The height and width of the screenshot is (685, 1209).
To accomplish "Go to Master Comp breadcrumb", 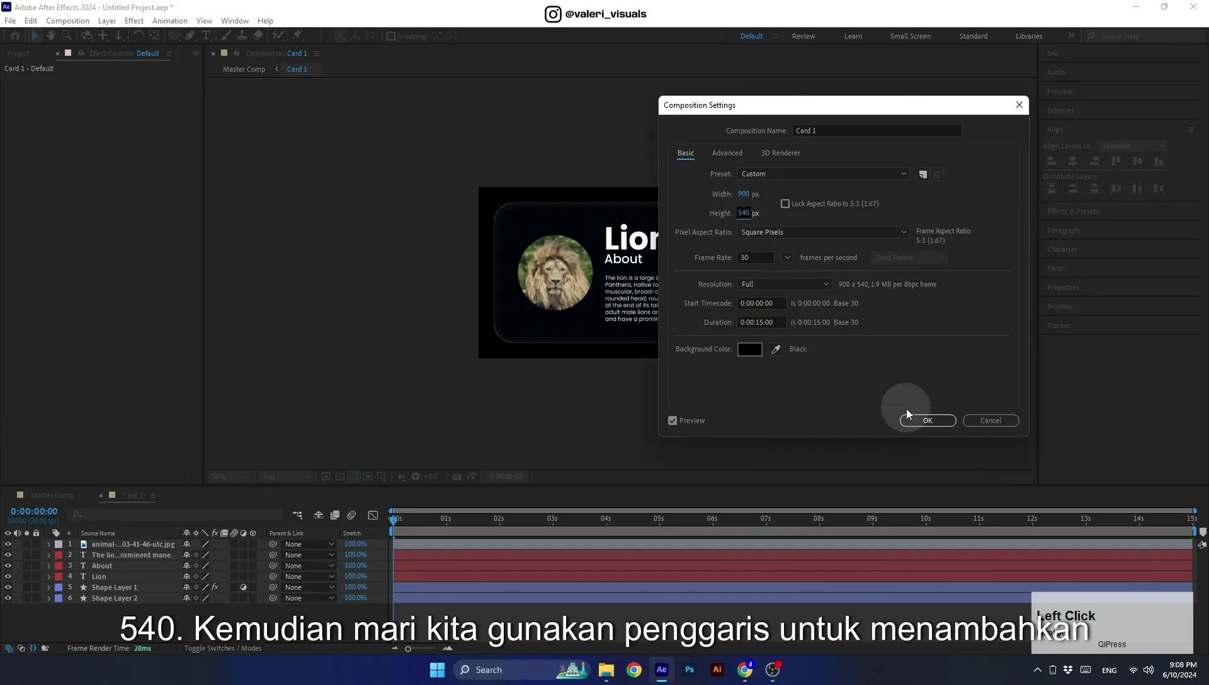I will [x=244, y=69].
